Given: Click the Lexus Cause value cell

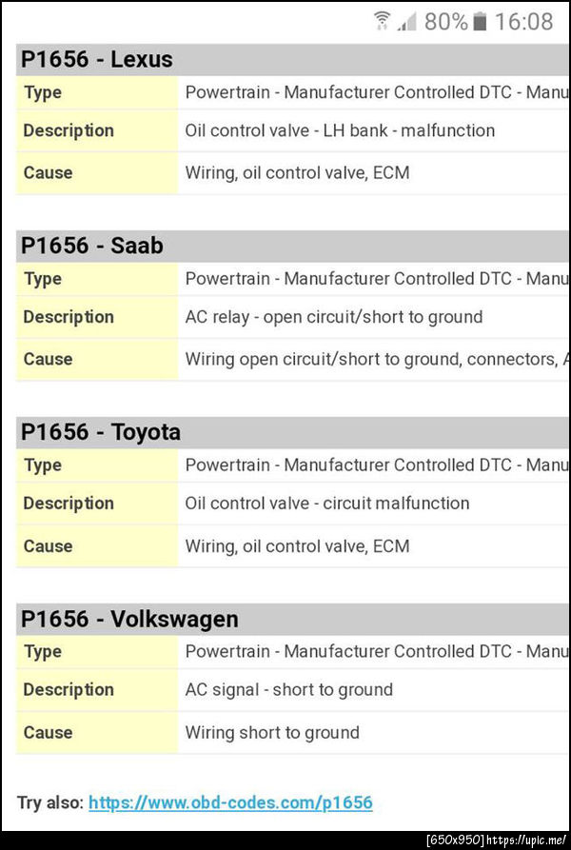Looking at the screenshot, I should pyautogui.click(x=297, y=172).
